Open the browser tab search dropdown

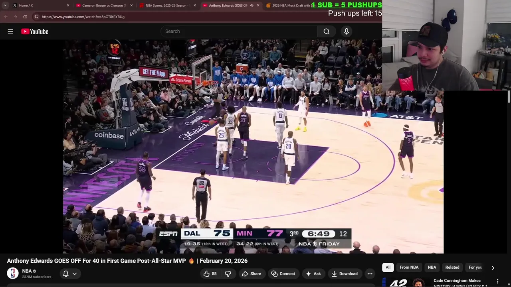pos(5,5)
